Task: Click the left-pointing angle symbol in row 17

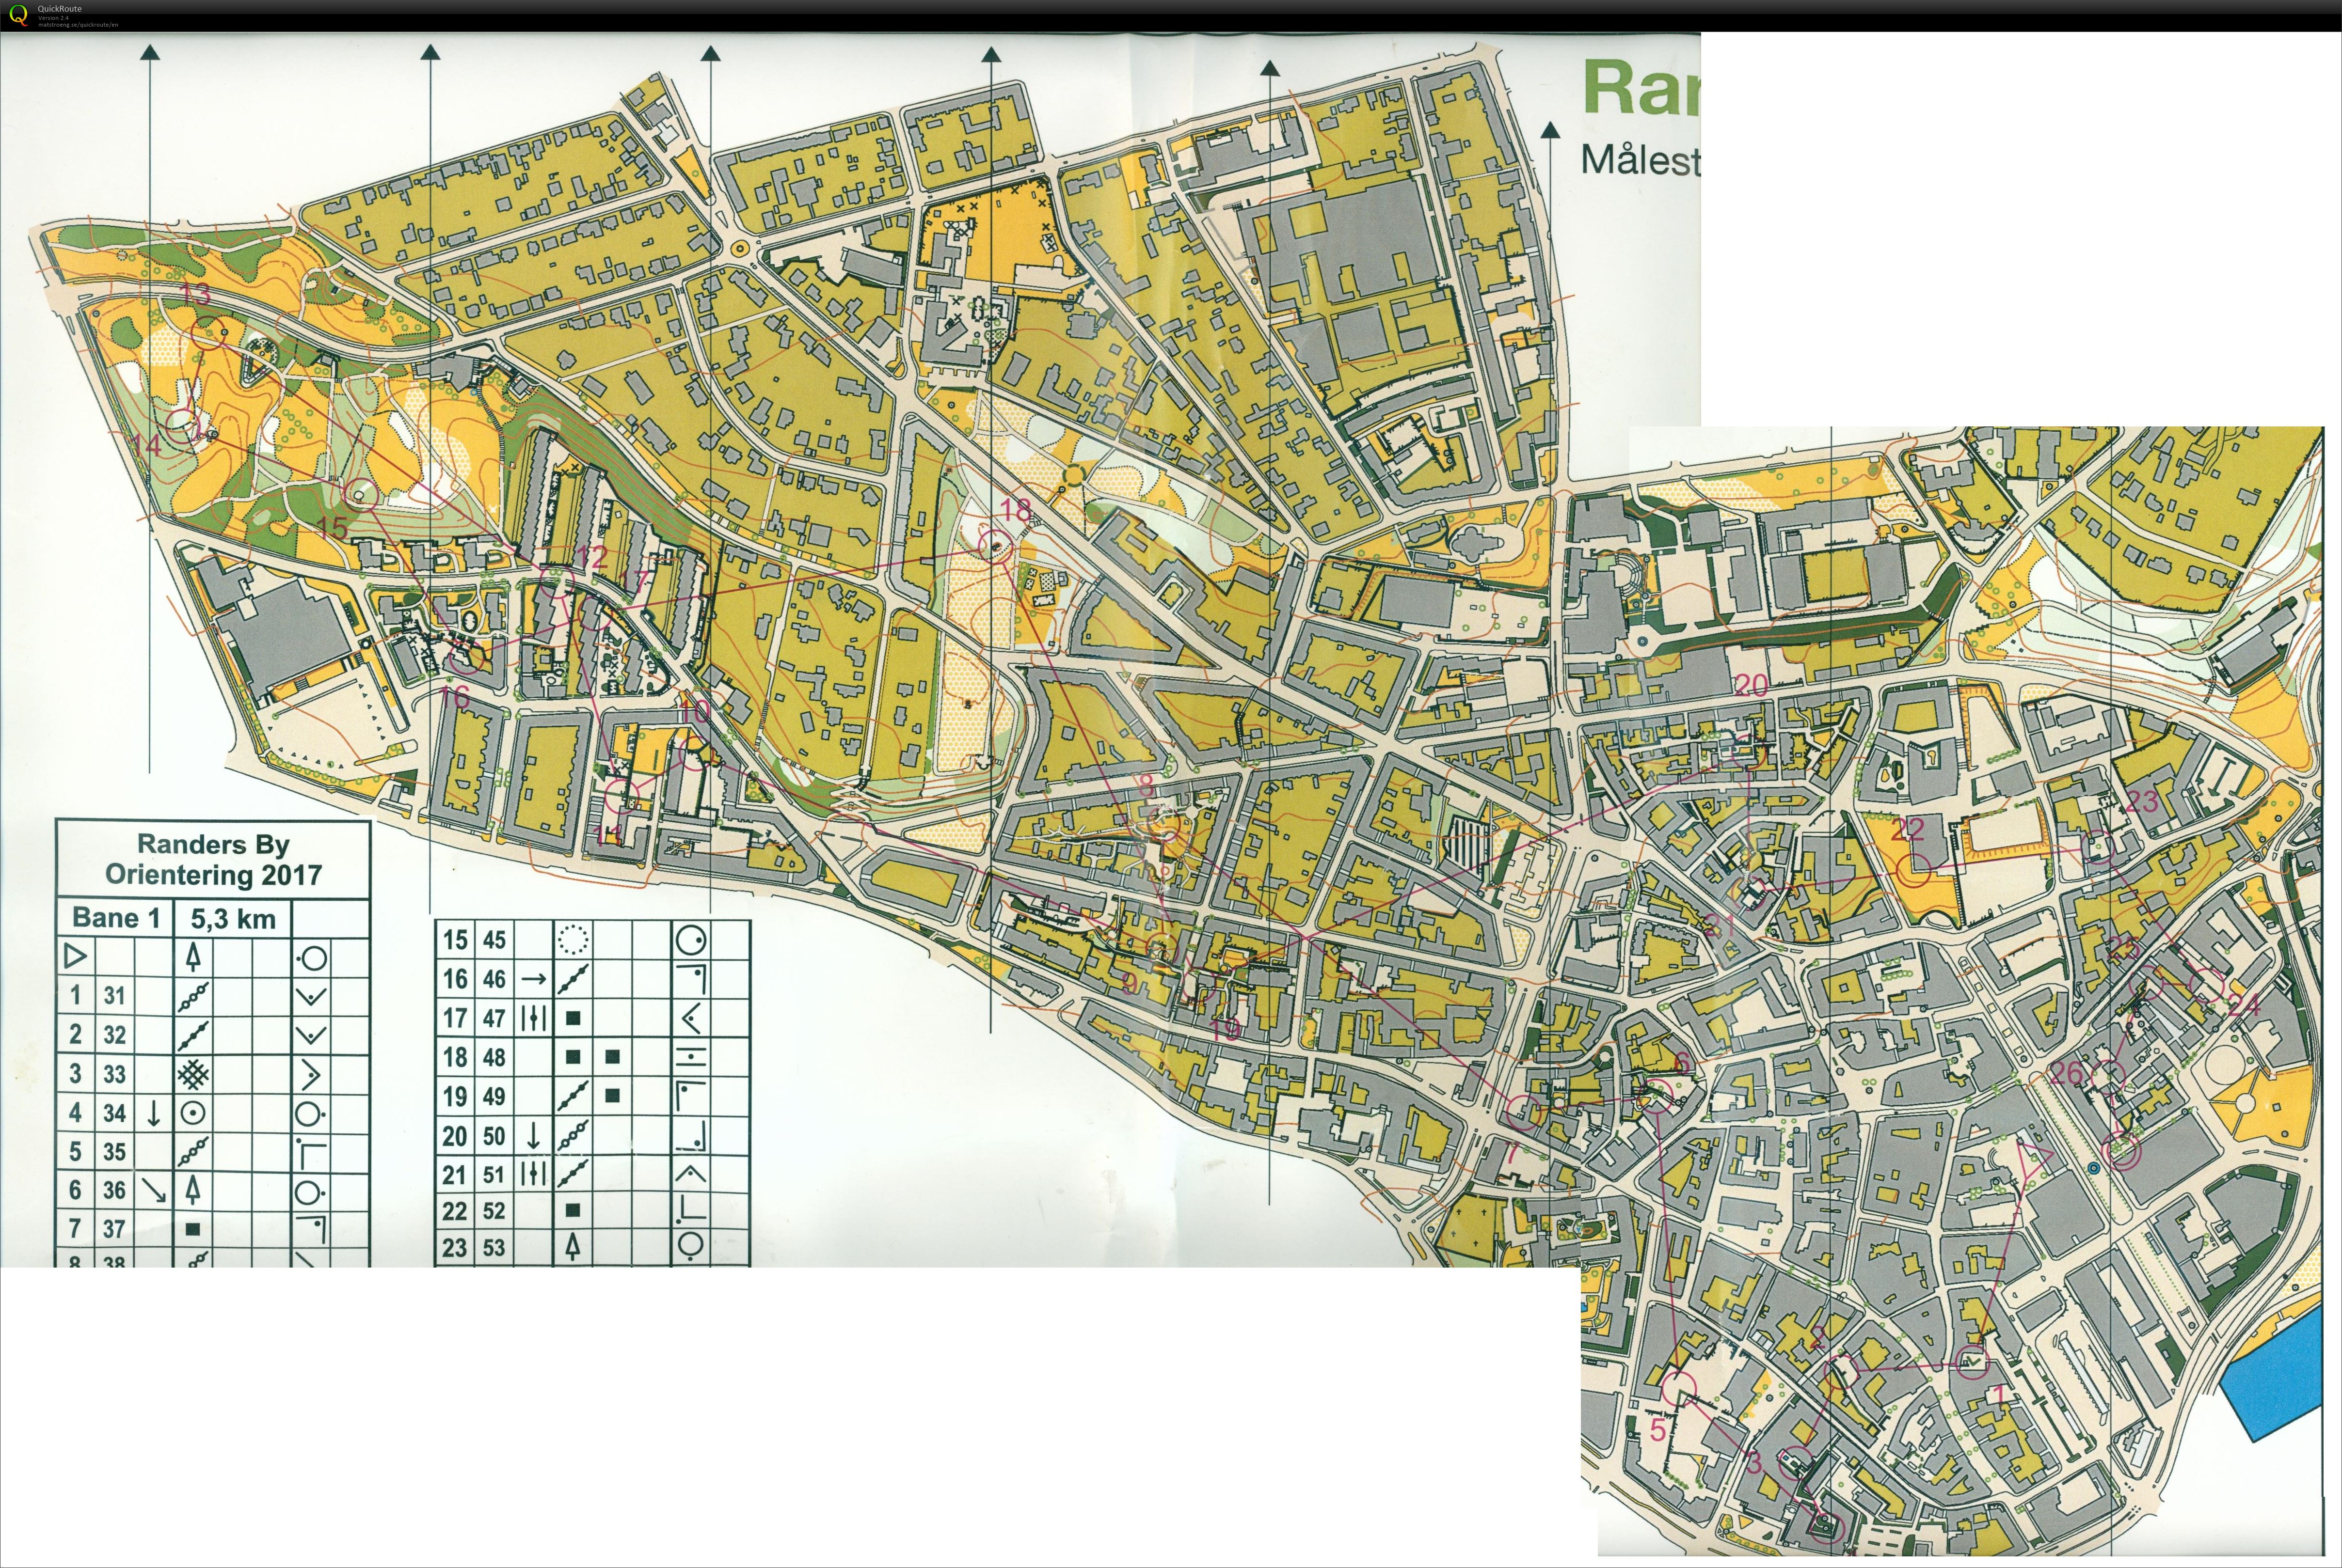Action: coord(690,1018)
